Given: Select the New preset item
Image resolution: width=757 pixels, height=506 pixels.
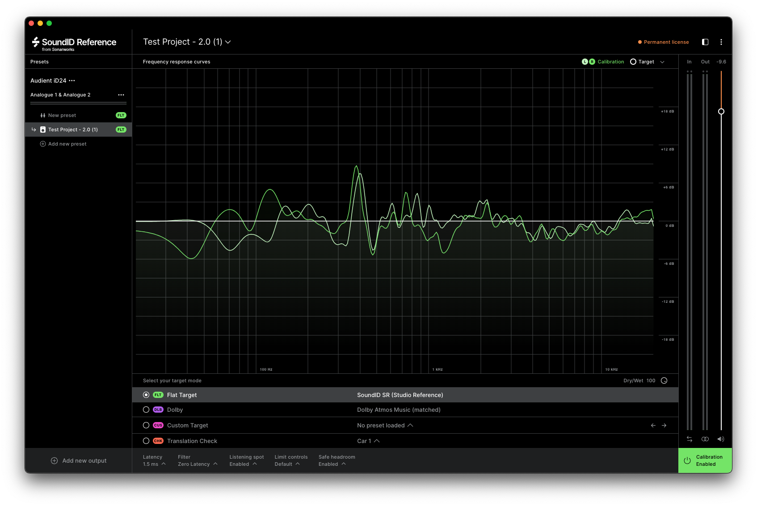Looking at the screenshot, I should (62, 115).
